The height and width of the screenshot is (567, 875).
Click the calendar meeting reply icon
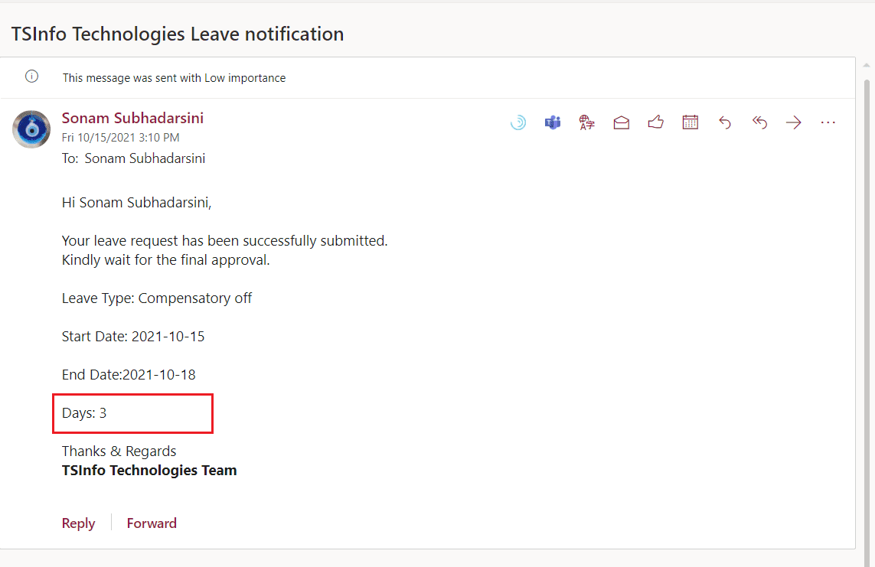pyautogui.click(x=691, y=122)
